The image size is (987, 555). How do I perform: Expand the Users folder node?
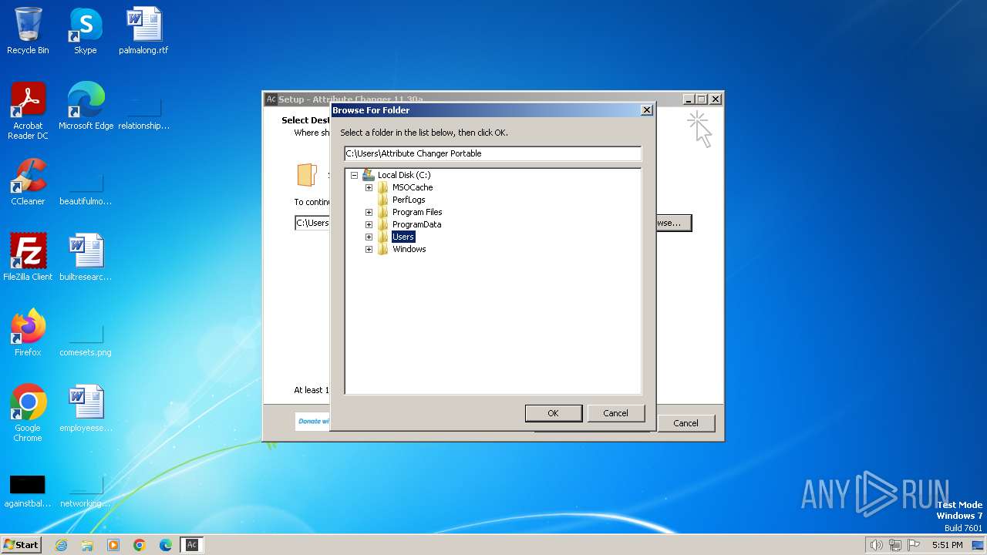pyautogui.click(x=369, y=237)
